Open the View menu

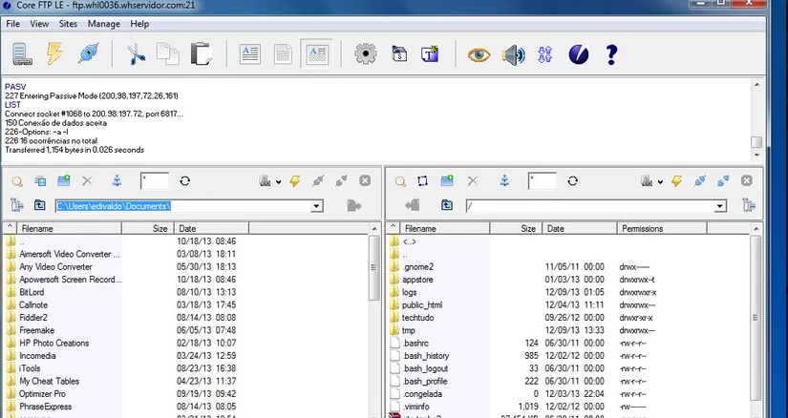39,24
